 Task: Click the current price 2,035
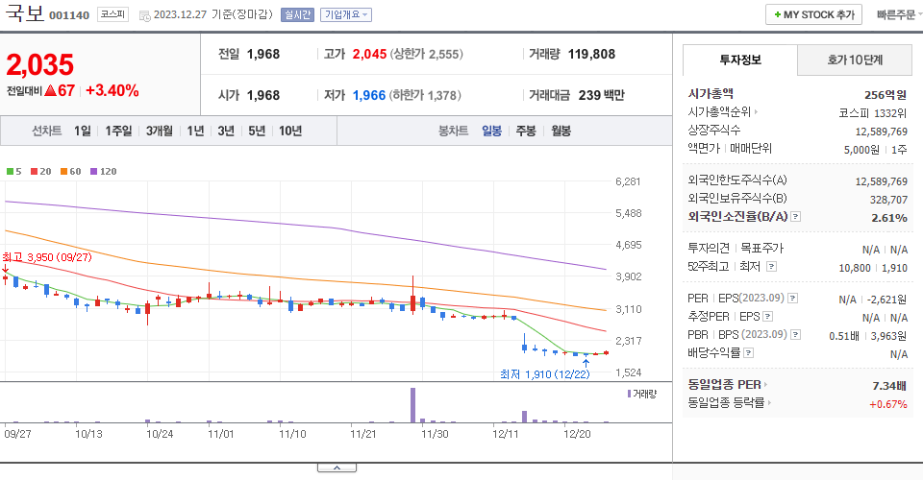(40, 64)
